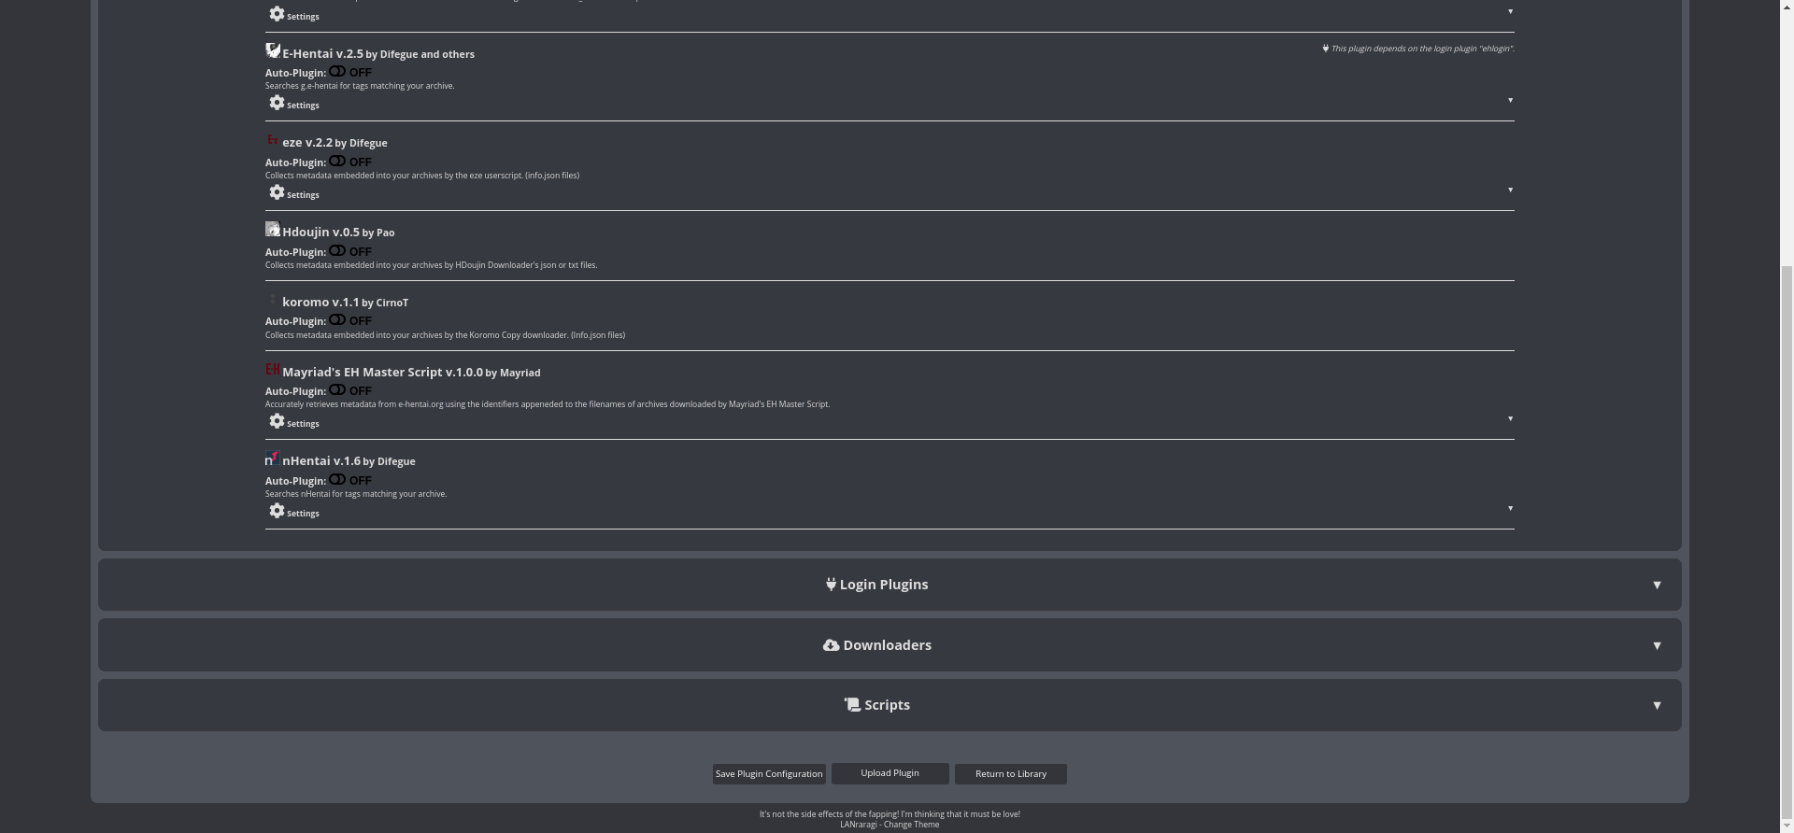Viewport: 1794px width, 833px height.
Task: Click the nHentai plugin icon
Action: (x=273, y=459)
